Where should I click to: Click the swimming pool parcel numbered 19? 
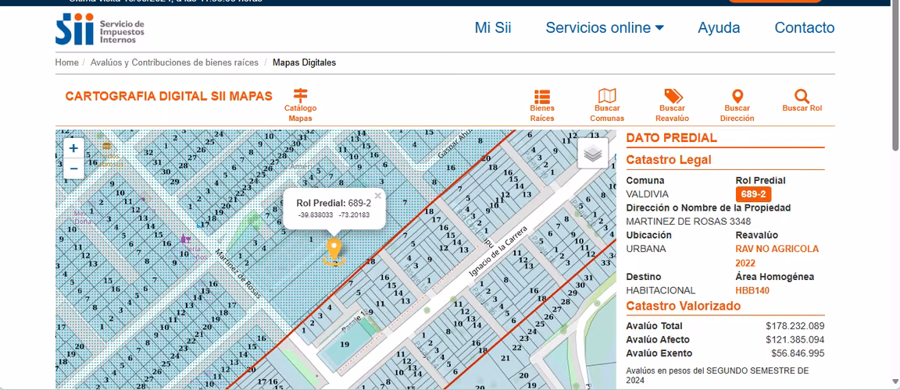345,344
